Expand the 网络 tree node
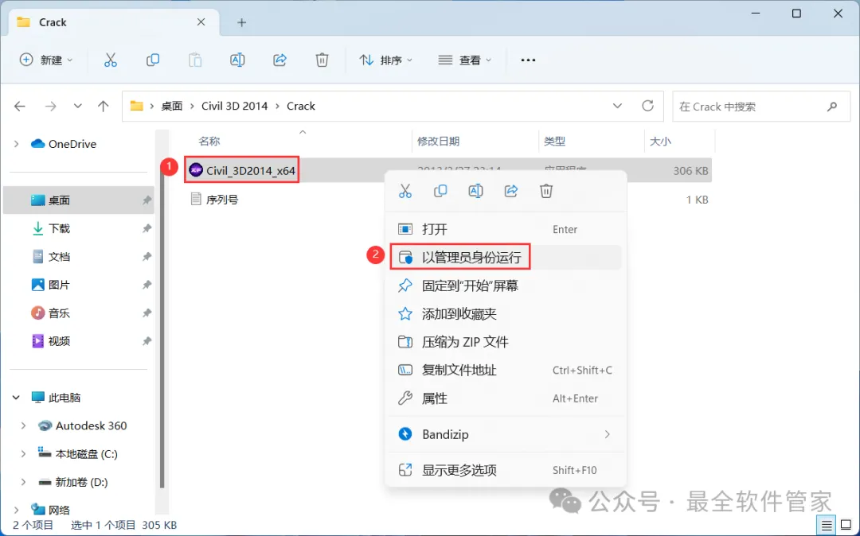860x536 pixels. point(17,511)
